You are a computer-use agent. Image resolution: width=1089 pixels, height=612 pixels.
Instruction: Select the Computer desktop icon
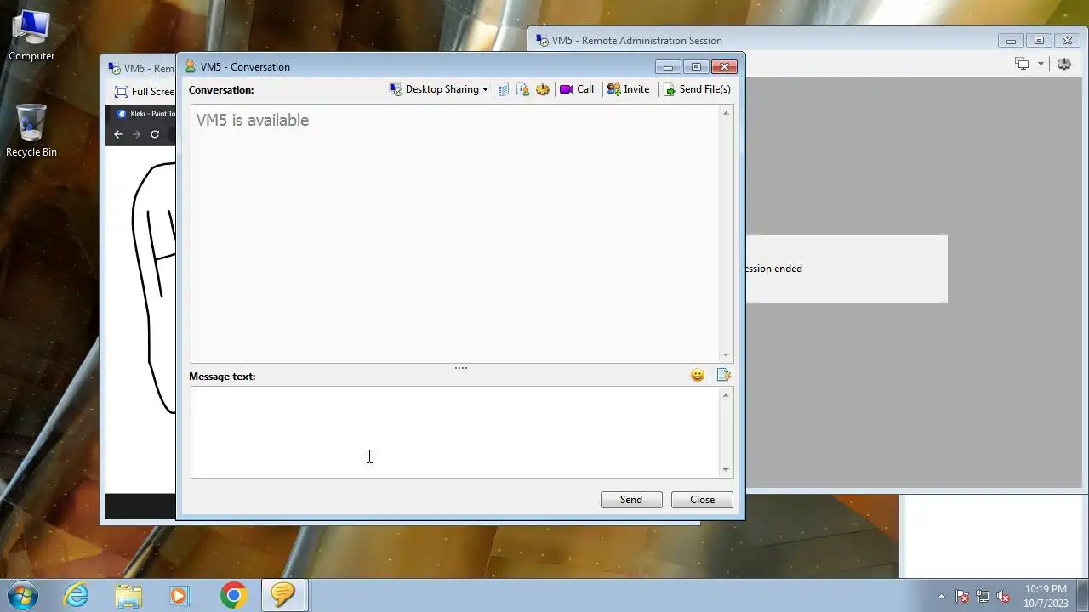31,37
